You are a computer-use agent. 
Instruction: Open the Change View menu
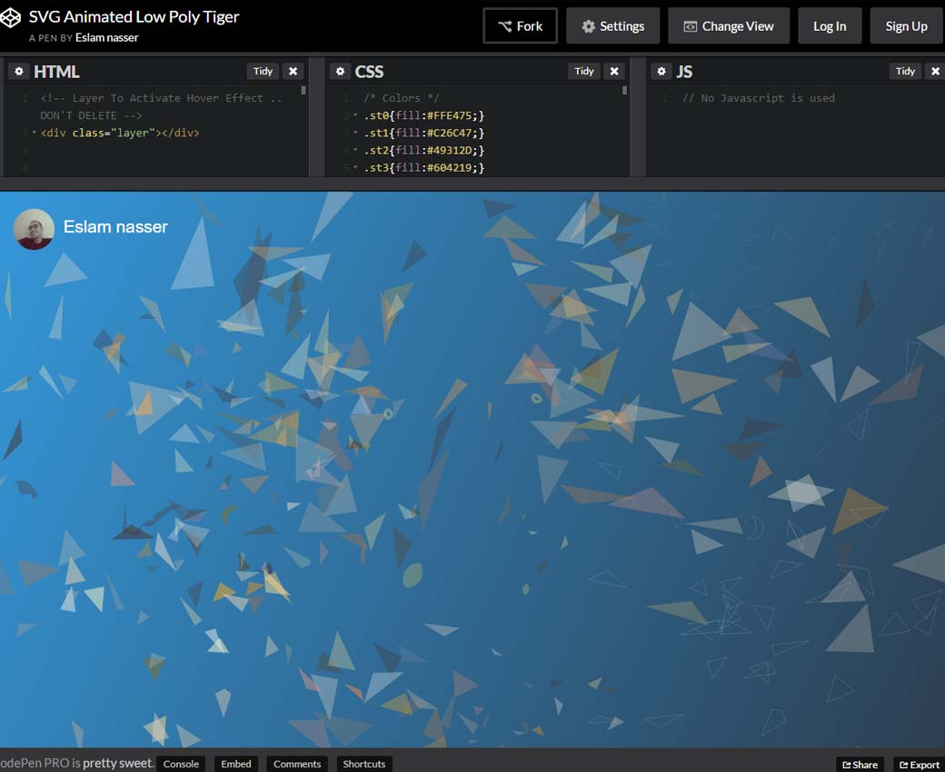coord(728,26)
